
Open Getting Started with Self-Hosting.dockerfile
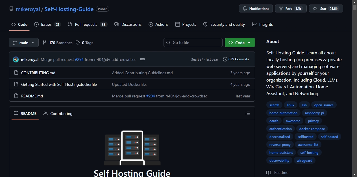(x=59, y=84)
